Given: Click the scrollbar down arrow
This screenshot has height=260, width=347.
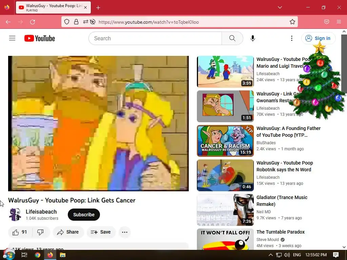Looking at the screenshot, I should 344,247.
